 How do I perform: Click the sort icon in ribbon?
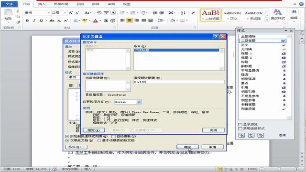point(183,13)
